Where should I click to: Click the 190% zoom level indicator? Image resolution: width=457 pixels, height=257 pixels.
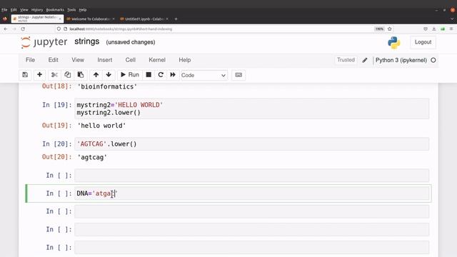coord(379,29)
